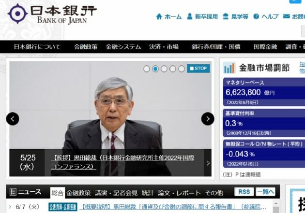Open the 日本銀行について menu
The height and width of the screenshot is (213, 305).
[37, 47]
